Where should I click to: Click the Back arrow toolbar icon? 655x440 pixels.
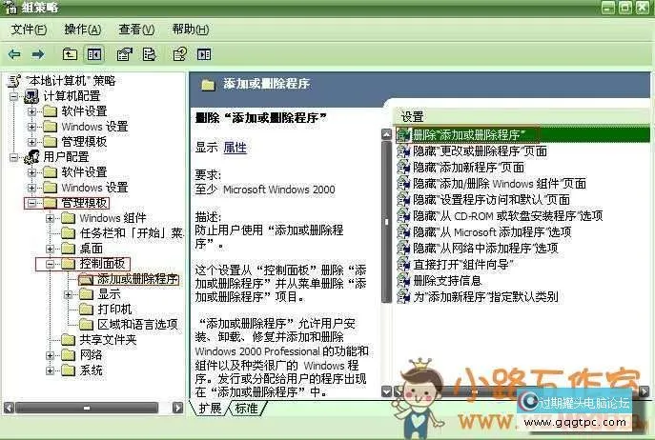click(14, 54)
